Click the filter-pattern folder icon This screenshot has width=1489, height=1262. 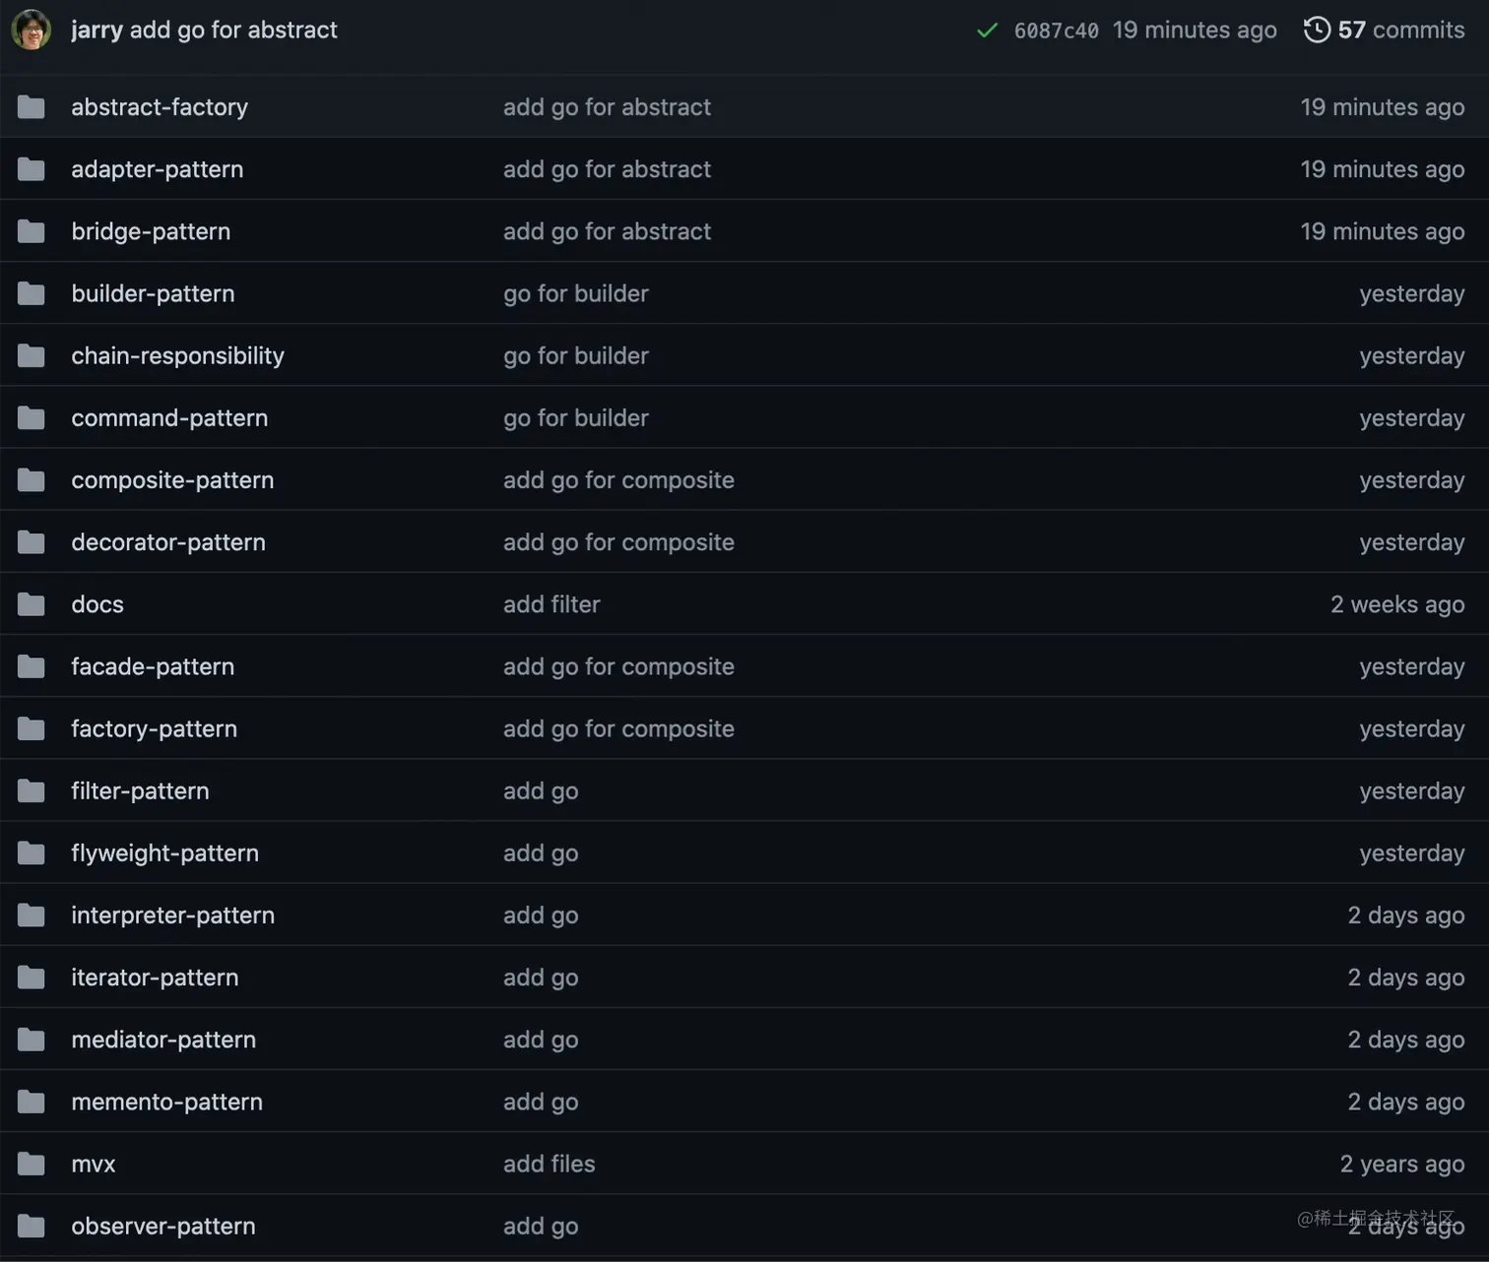[x=32, y=790]
